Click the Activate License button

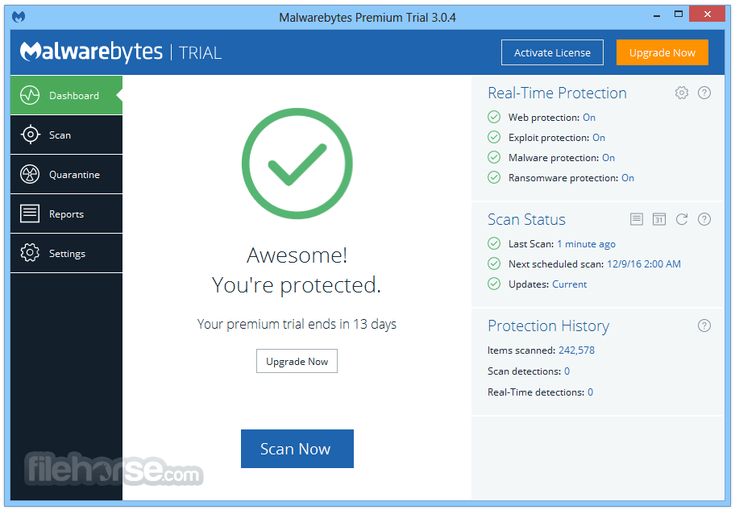click(552, 52)
